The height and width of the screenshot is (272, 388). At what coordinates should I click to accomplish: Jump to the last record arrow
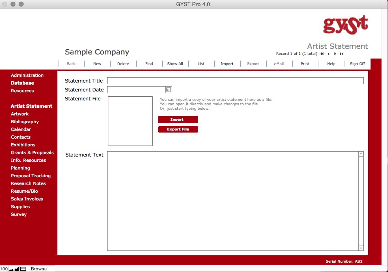click(342, 54)
